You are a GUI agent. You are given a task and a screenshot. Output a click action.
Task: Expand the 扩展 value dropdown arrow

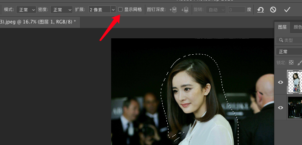(x=113, y=10)
